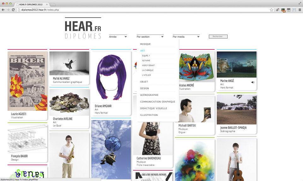Open the colorful abstract smoke thumbnail
Image resolution: width=303 pixels, height=181 pixels.
(195, 160)
